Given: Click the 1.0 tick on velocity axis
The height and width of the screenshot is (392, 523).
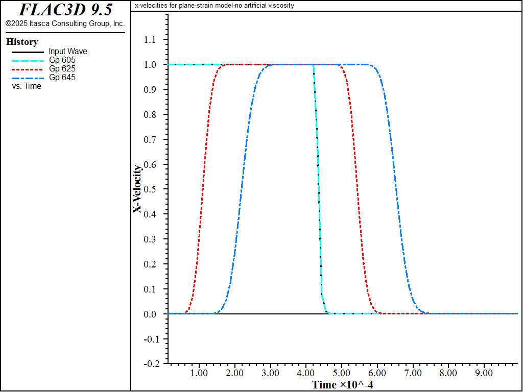Looking at the screenshot, I should pyautogui.click(x=149, y=65).
